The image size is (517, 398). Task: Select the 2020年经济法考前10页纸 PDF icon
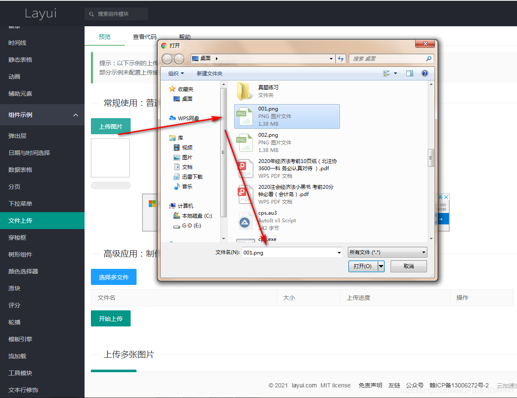coord(244,169)
